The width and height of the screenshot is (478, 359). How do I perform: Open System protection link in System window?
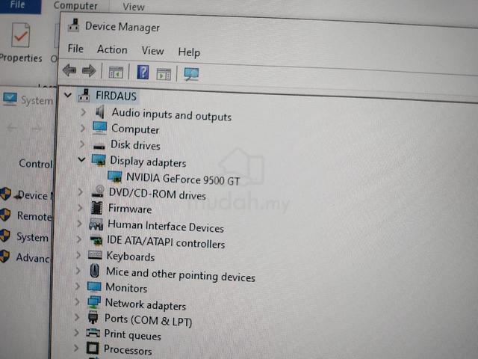[32, 237]
